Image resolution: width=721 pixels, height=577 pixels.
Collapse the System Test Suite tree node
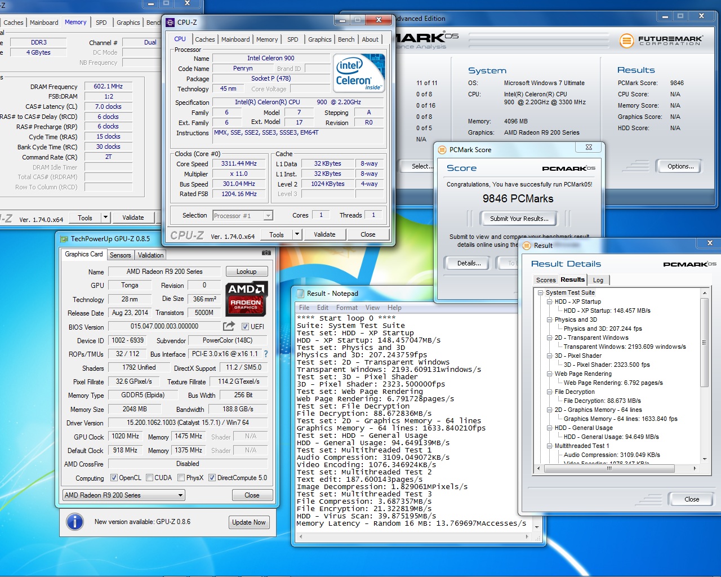click(540, 293)
